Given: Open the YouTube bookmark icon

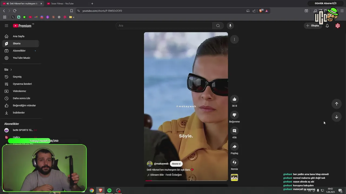Looking at the screenshot, I should (x=30, y=17).
